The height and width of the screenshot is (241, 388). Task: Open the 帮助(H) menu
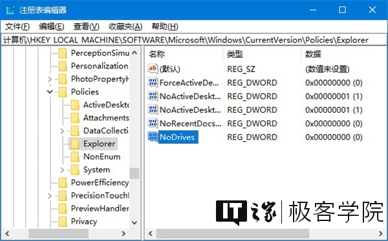coord(165,26)
